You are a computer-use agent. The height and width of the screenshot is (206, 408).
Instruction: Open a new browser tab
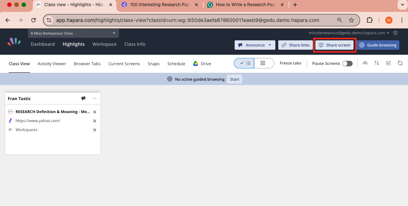click(x=295, y=5)
